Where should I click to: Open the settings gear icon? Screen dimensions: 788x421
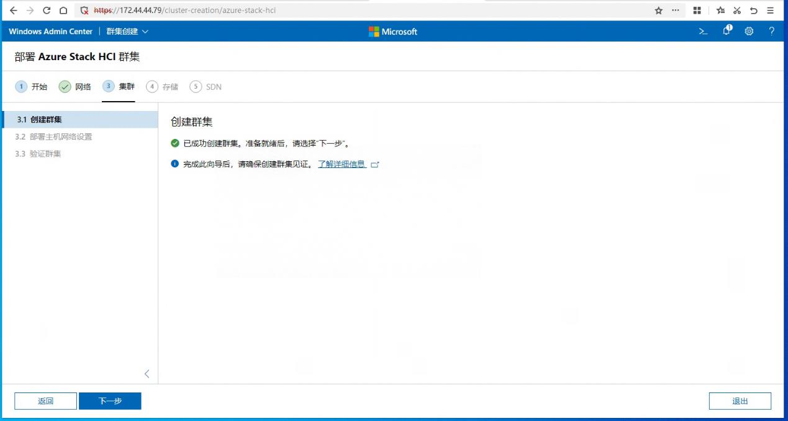[x=749, y=32]
